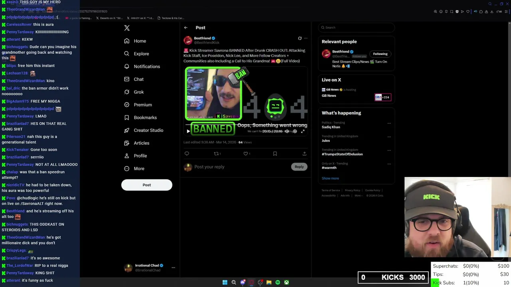Open options for the Jules trend
Image resolution: width=511 pixels, height=287 pixels.
(x=389, y=137)
